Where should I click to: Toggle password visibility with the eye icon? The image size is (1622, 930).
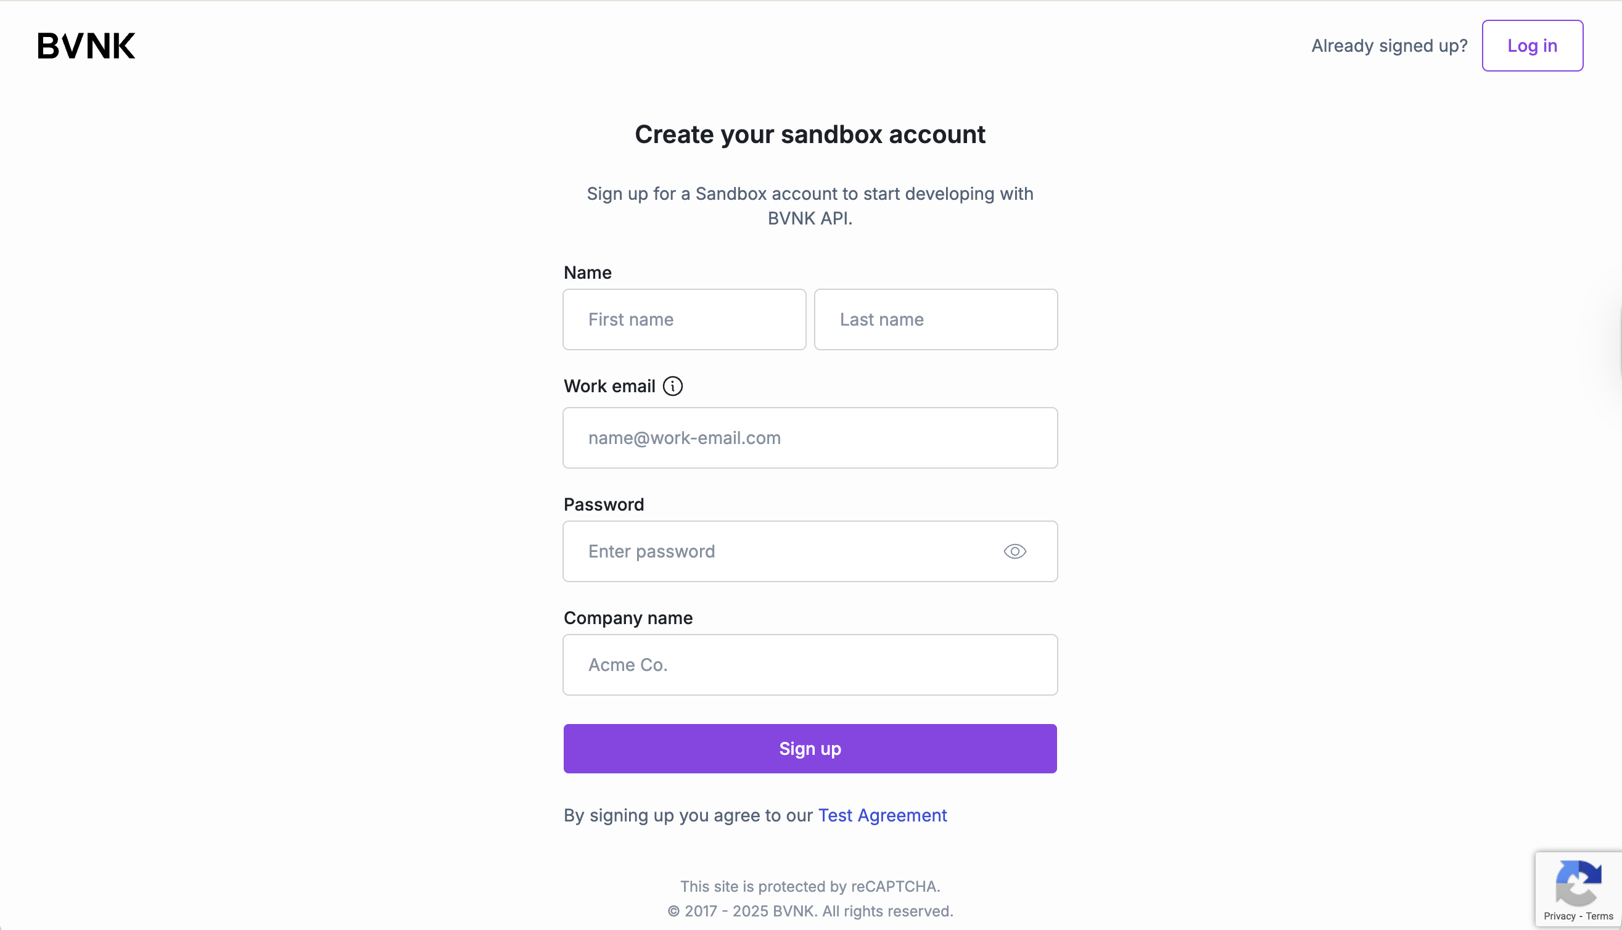coord(1014,551)
